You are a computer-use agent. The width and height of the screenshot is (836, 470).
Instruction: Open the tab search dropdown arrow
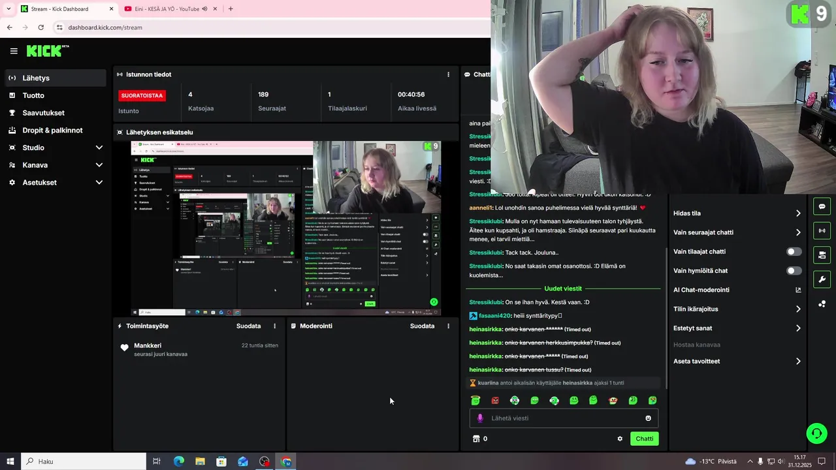[8, 9]
